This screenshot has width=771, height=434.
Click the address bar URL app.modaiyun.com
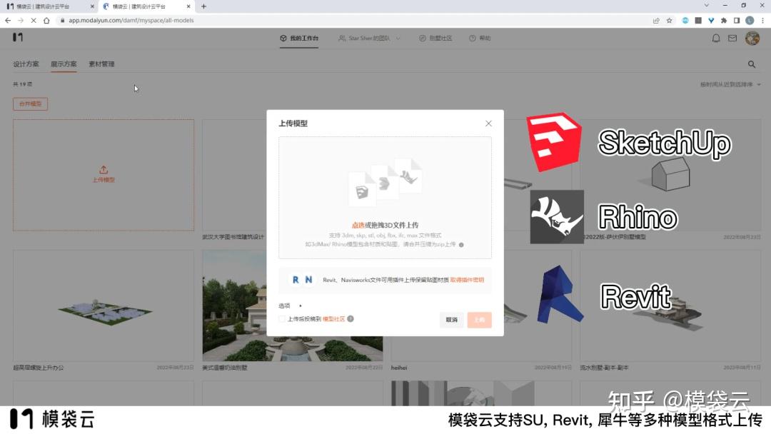point(131,21)
